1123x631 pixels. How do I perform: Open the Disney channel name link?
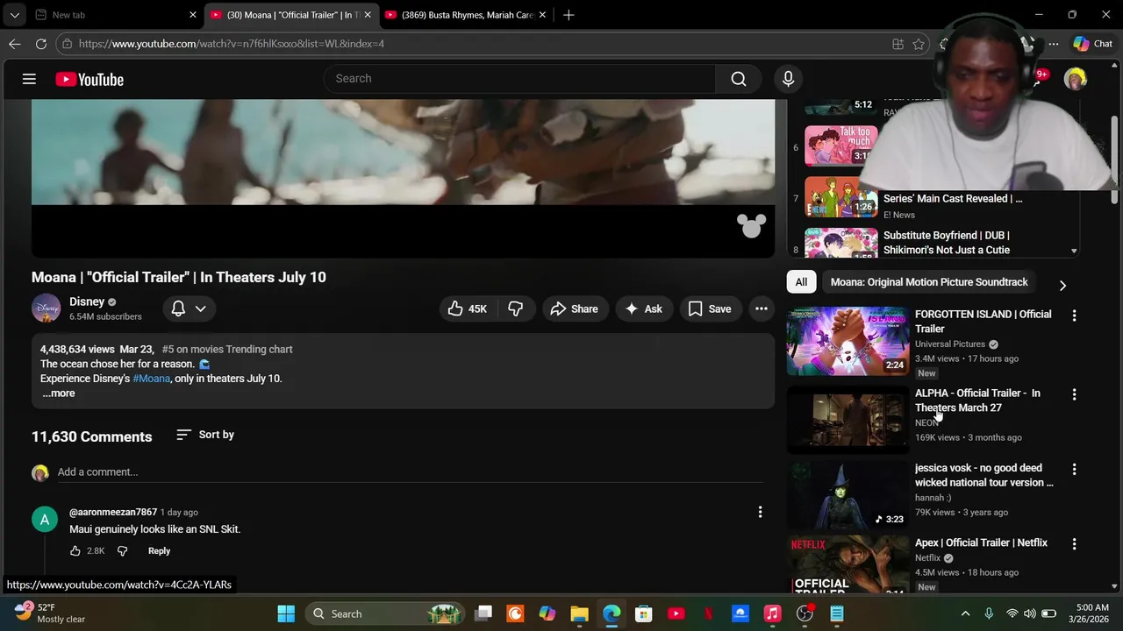click(x=87, y=301)
